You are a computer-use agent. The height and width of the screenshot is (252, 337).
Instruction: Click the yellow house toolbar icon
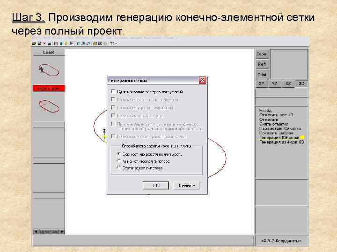click(x=95, y=43)
